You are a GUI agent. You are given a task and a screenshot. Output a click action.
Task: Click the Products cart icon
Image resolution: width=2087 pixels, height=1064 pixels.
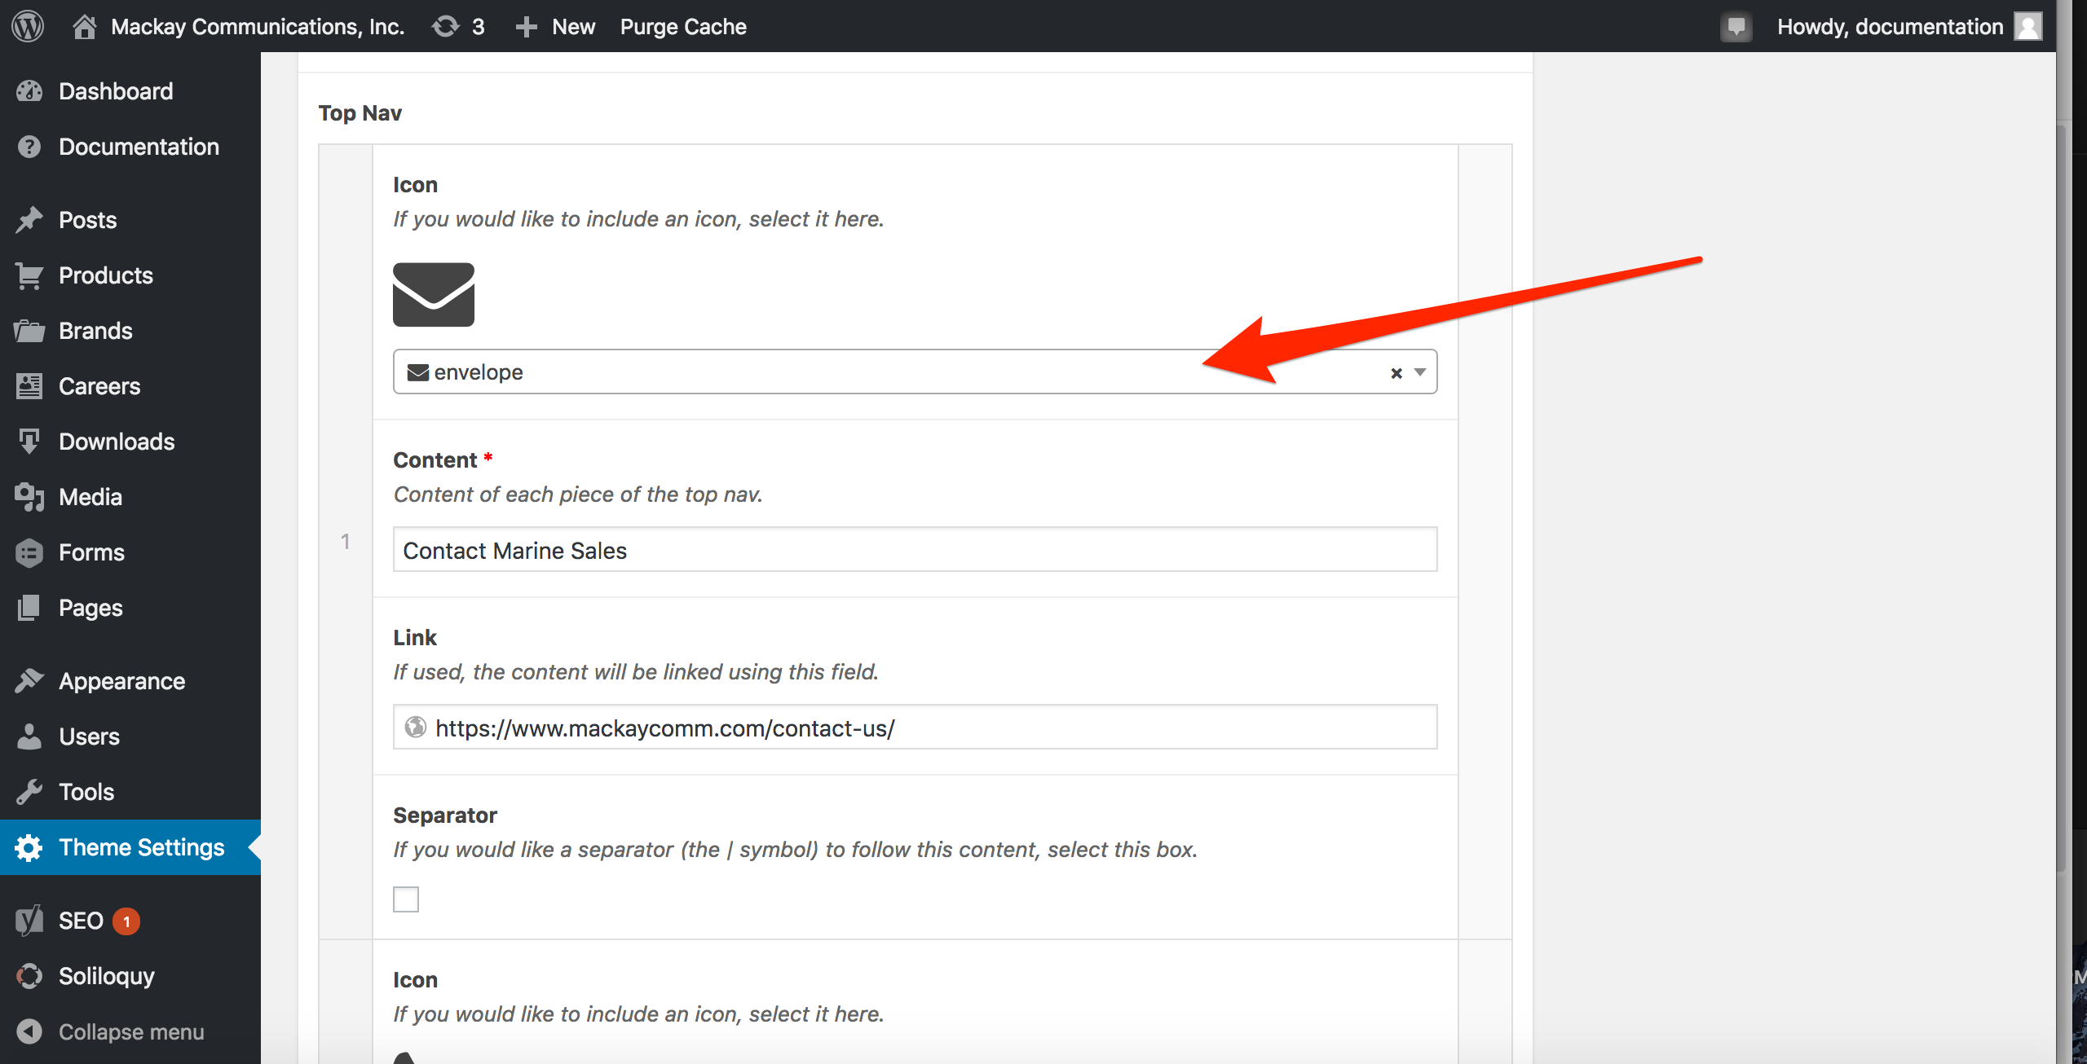[x=29, y=275]
